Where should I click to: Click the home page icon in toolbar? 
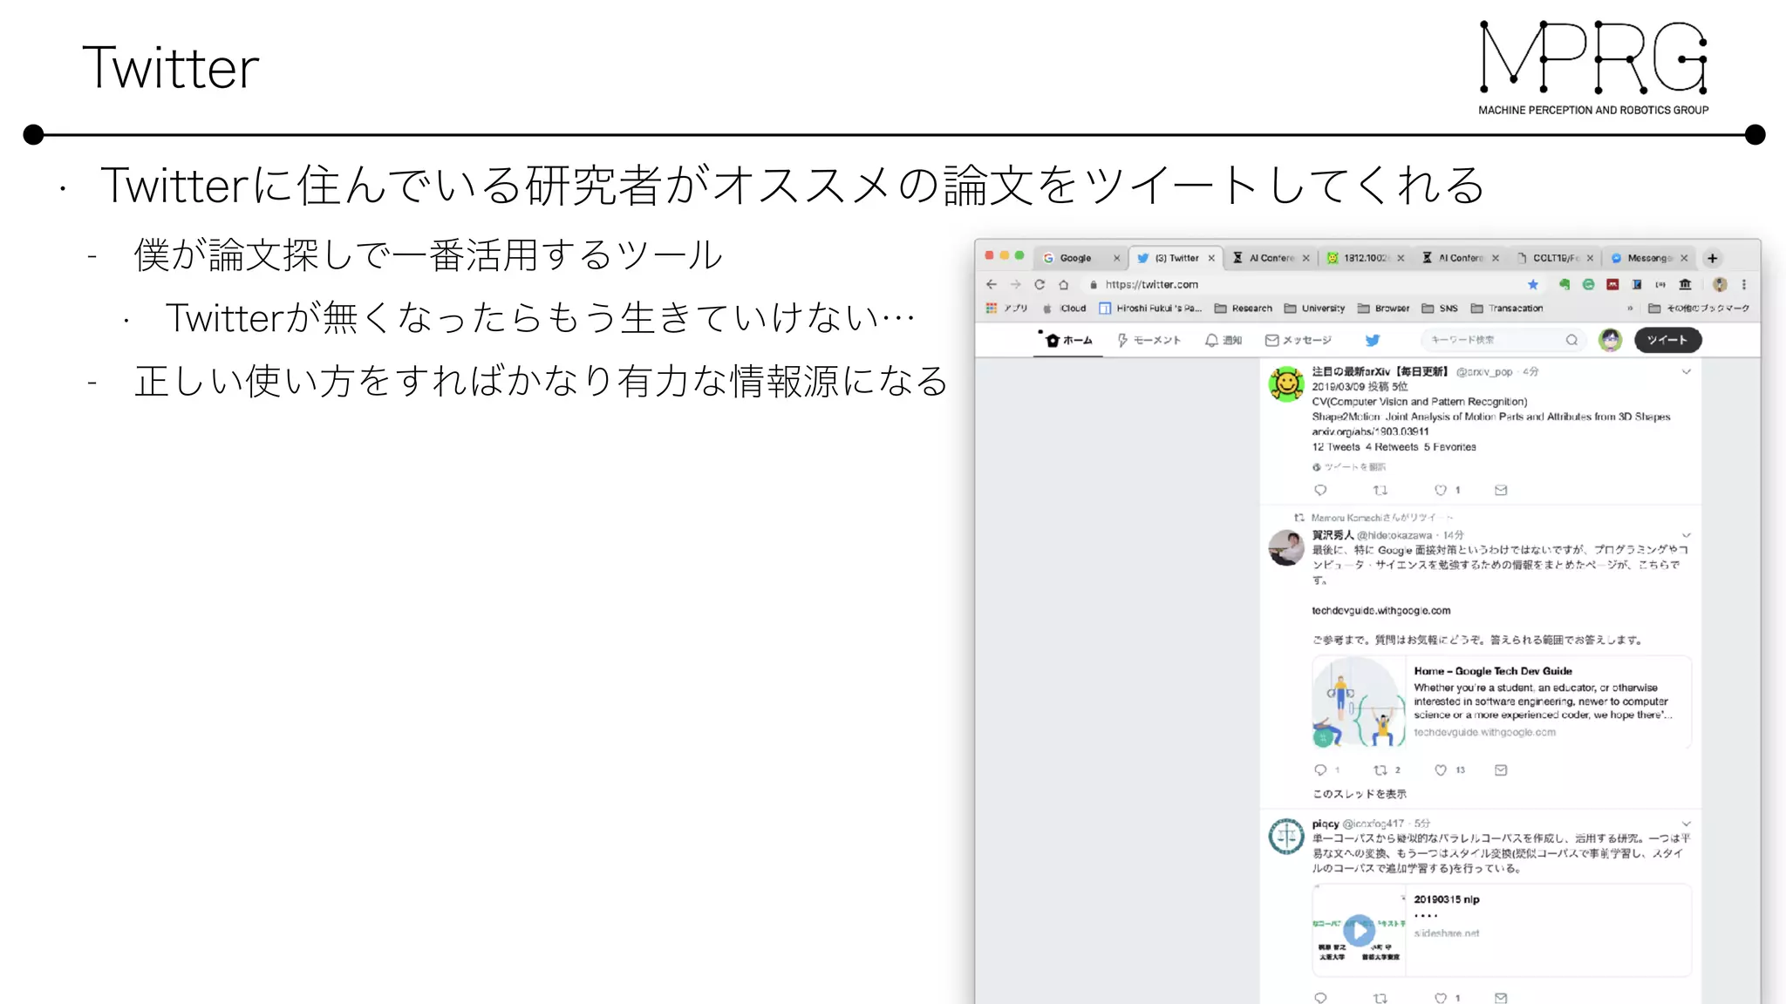pyautogui.click(x=1063, y=284)
